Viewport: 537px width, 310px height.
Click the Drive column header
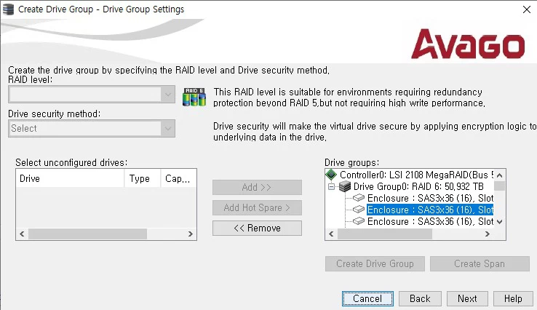[x=70, y=178]
